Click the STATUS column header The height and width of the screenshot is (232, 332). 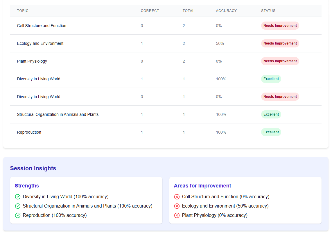(x=268, y=11)
